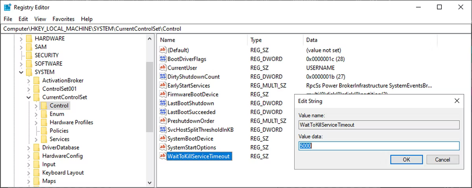
Task: Open the Help menu
Action: [x=87, y=19]
